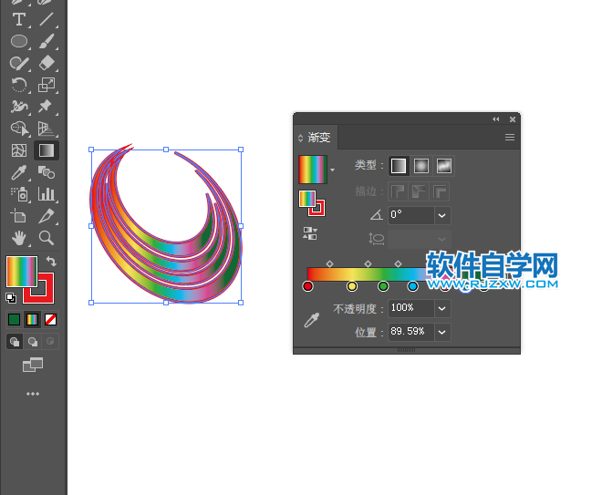This screenshot has width=602, height=495.
Task: Open the angle dropdown arrow
Action: [442, 215]
